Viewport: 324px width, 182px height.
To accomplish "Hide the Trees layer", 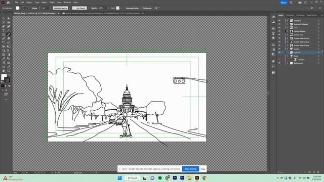I will [x=279, y=28].
